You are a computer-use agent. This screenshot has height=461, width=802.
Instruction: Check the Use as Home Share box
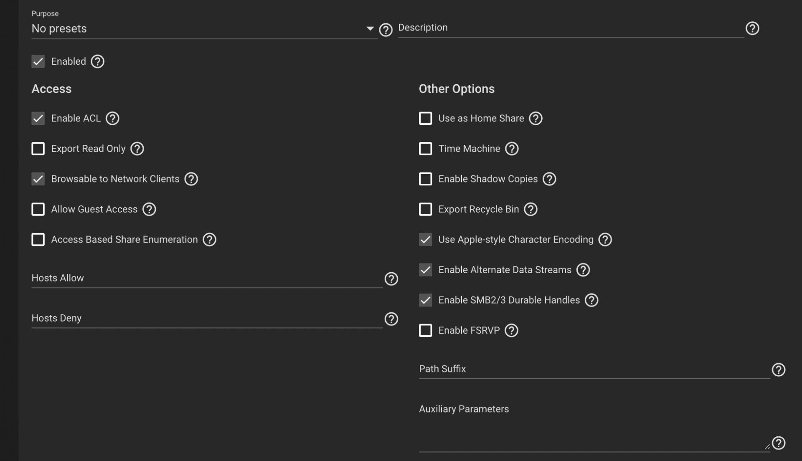(426, 119)
